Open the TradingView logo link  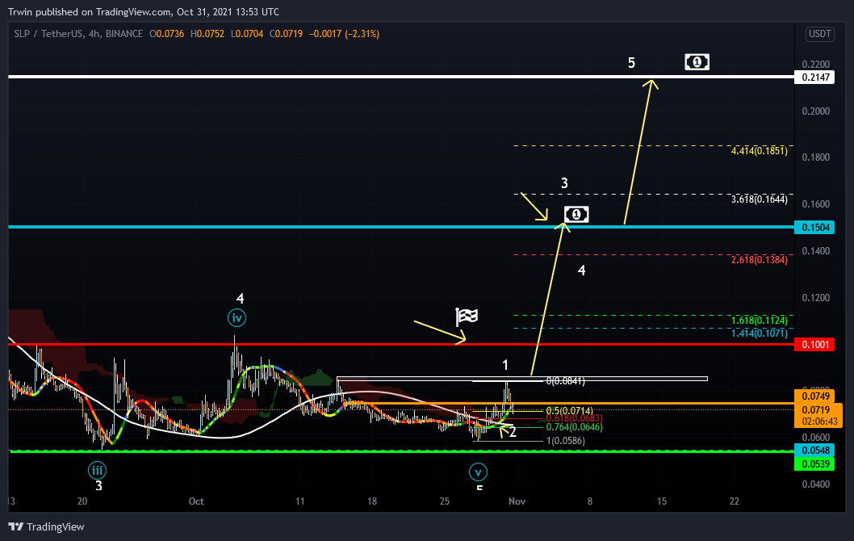click(46, 526)
